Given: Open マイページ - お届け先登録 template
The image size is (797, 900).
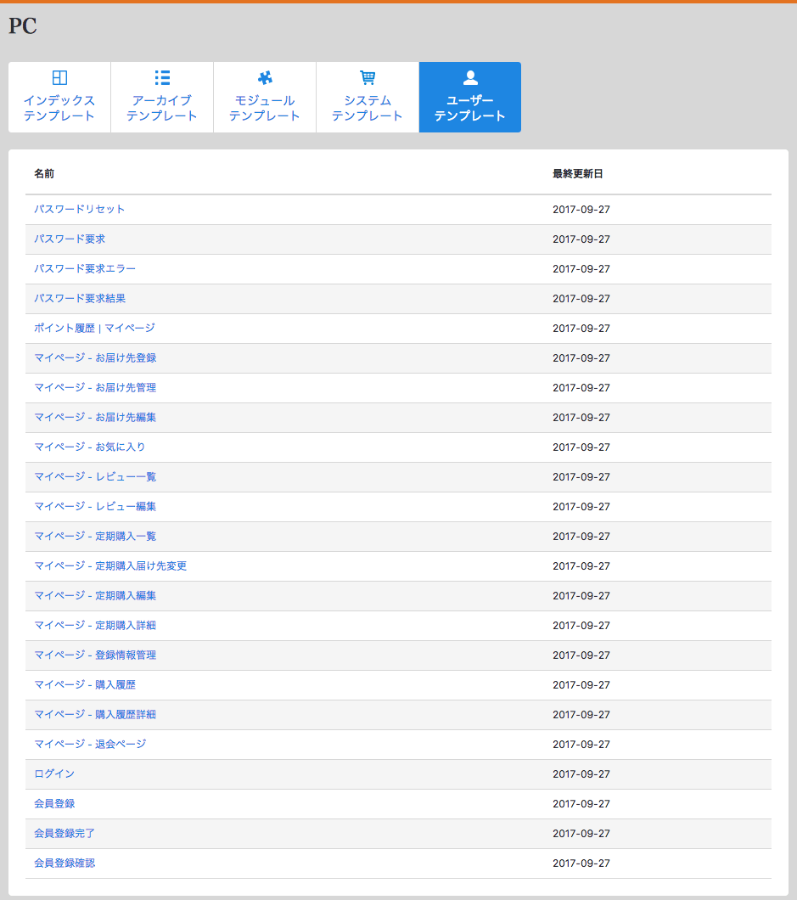Looking at the screenshot, I should click(x=95, y=357).
